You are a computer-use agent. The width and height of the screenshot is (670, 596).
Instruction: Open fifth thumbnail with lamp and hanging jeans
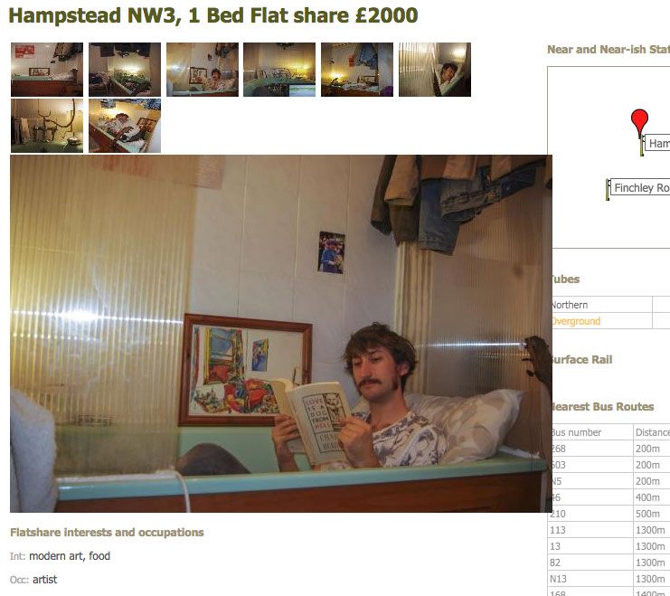(357, 70)
